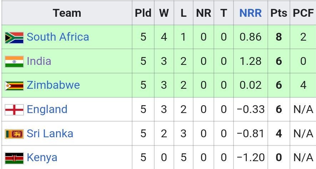Image resolution: width=316 pixels, height=169 pixels.
Task: Select India's 1.28 NRR cell
Action: point(251,61)
